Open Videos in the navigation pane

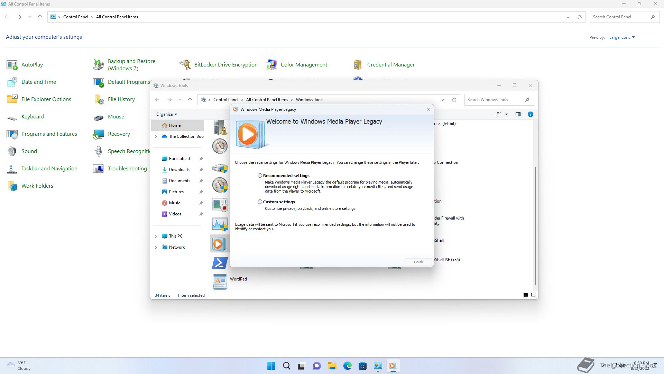(175, 214)
